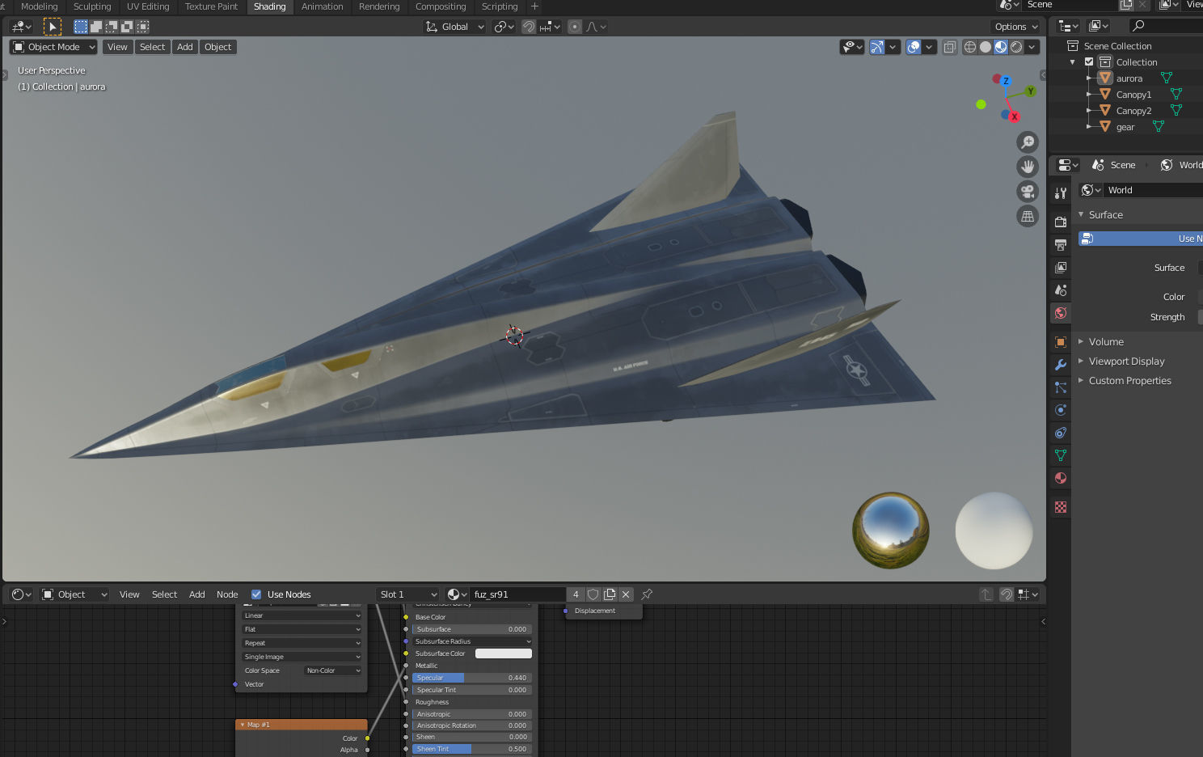Open the Tool properties tab icon
The width and height of the screenshot is (1203, 757).
(1061, 192)
